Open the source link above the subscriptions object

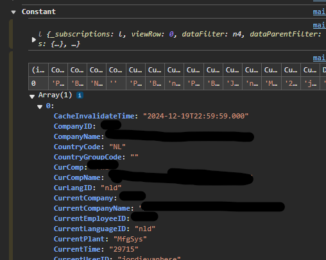[320, 25]
